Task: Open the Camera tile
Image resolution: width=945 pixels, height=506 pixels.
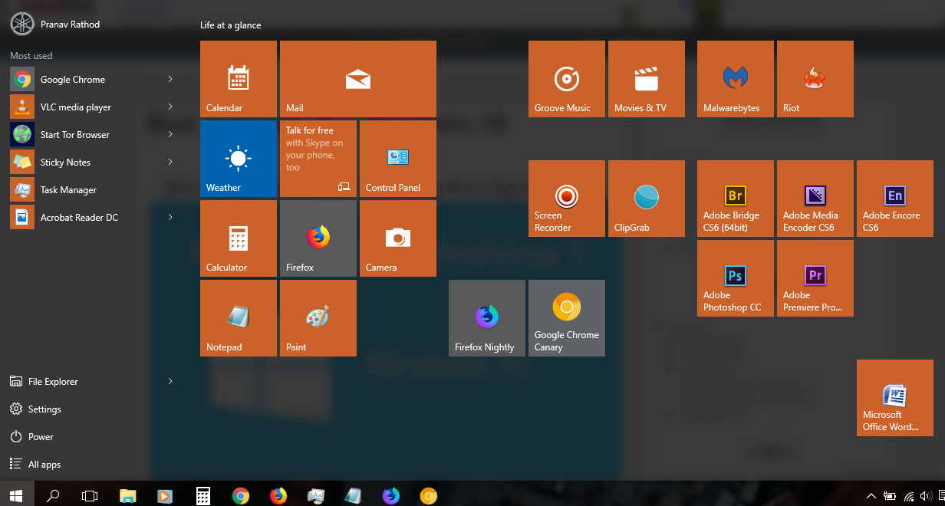Action: [x=398, y=238]
